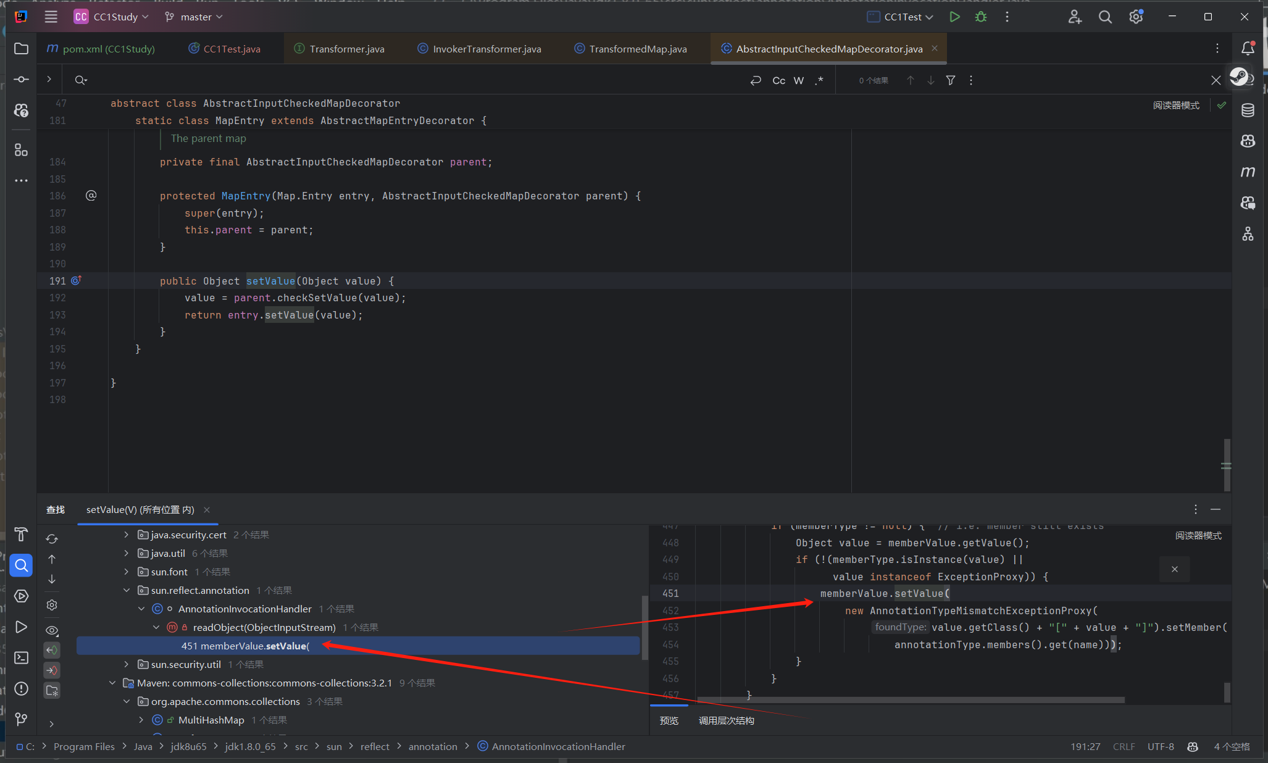Open the code with me user icon
The image size is (1268, 763).
[x=1075, y=17]
